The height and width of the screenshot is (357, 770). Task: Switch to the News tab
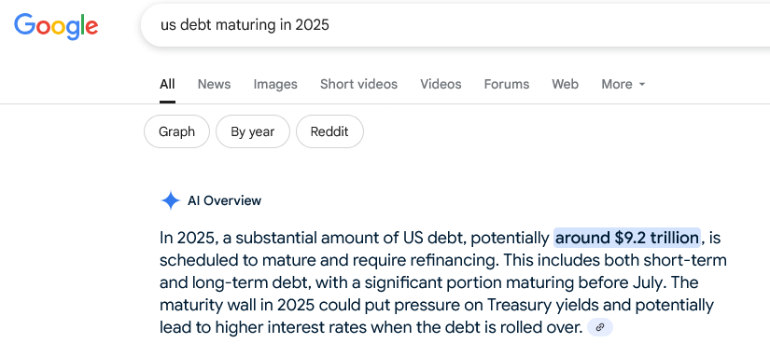[214, 84]
